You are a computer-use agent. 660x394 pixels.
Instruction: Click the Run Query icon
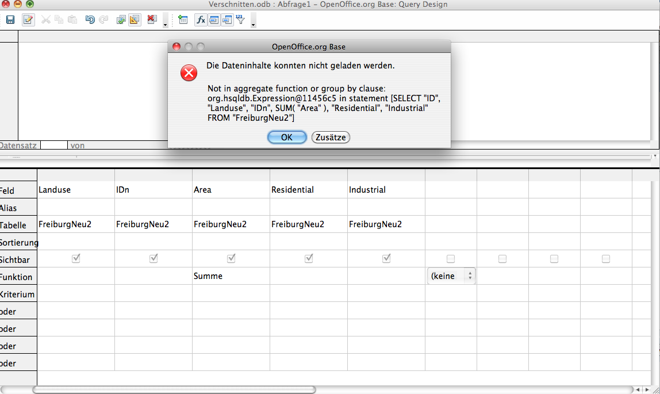121,20
